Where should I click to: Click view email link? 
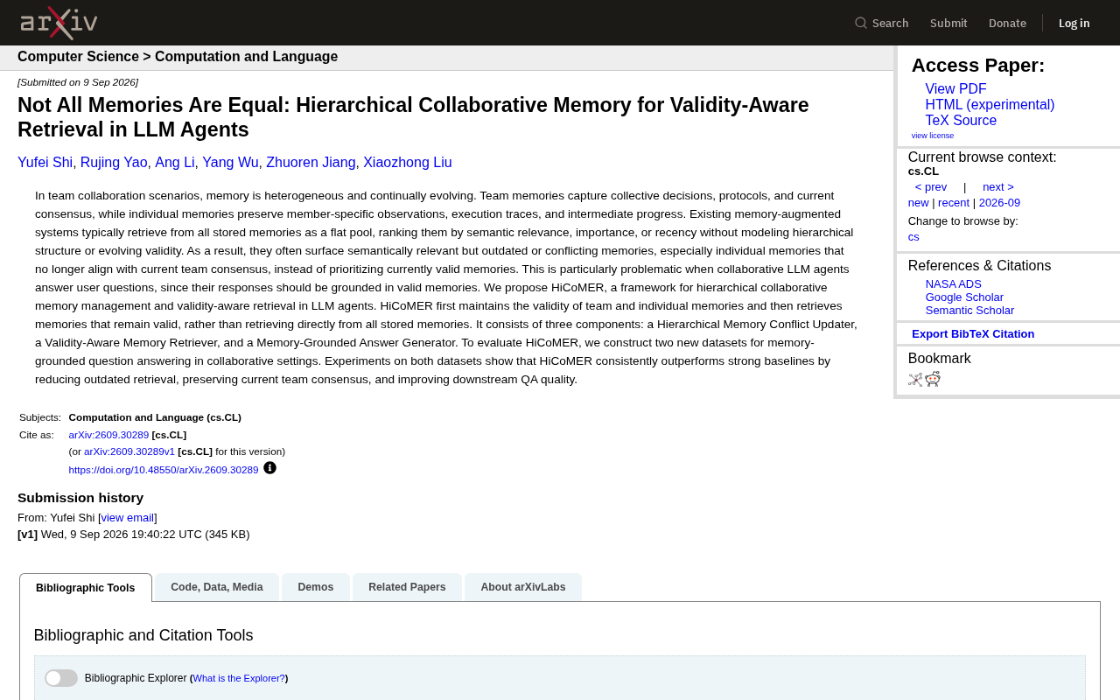128,518
